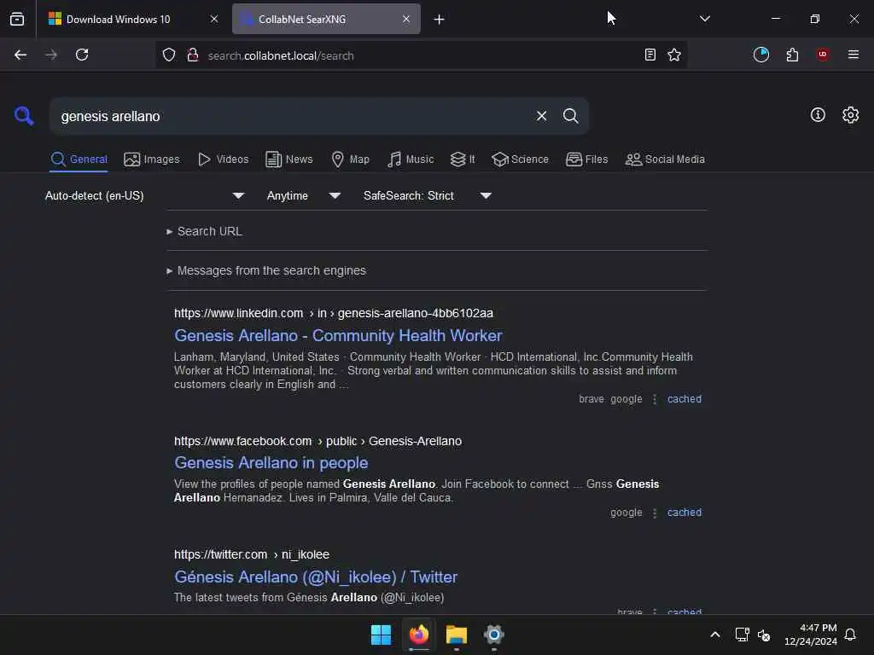The width and height of the screenshot is (874, 655).
Task: Go back with browser back arrow
Action: coord(20,55)
